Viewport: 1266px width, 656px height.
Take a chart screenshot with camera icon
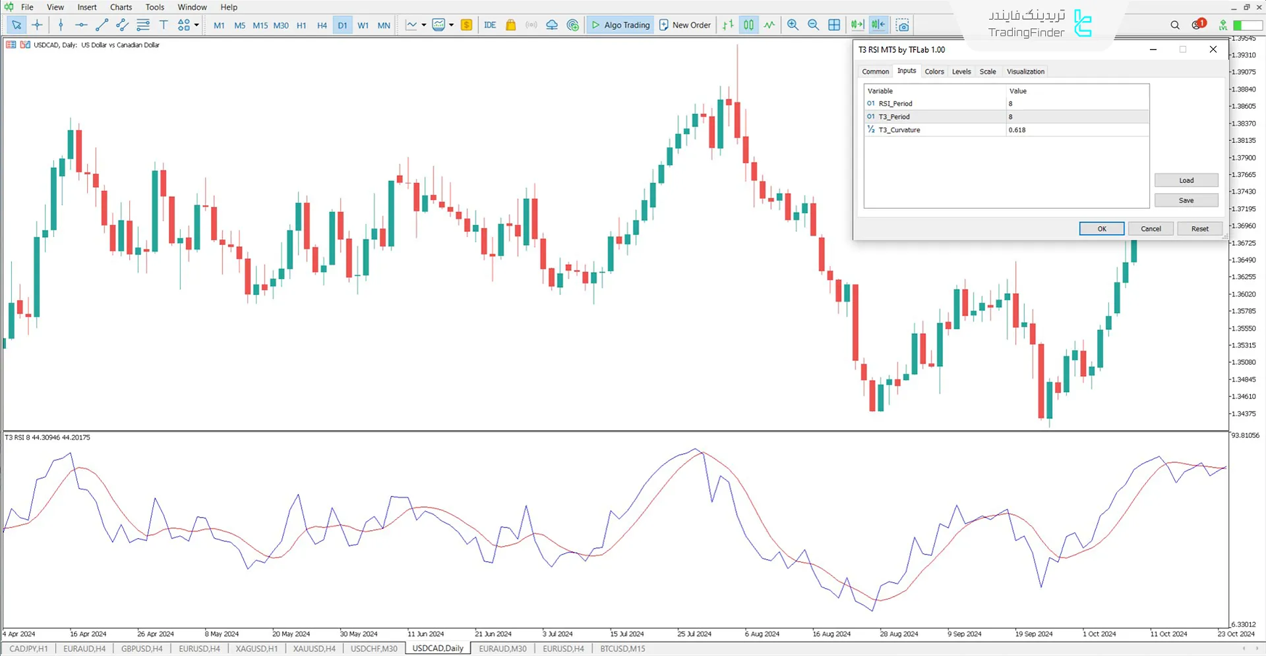pyautogui.click(x=903, y=24)
